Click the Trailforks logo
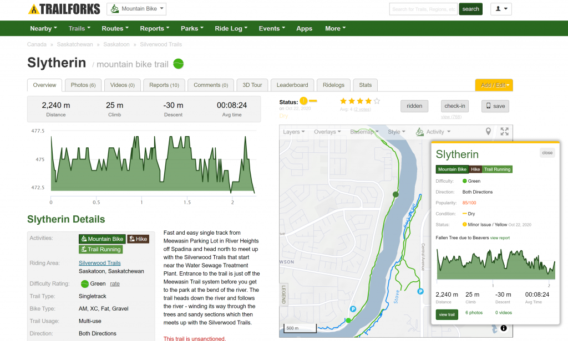Image resolution: width=568 pixels, height=341 pixels. point(64,9)
